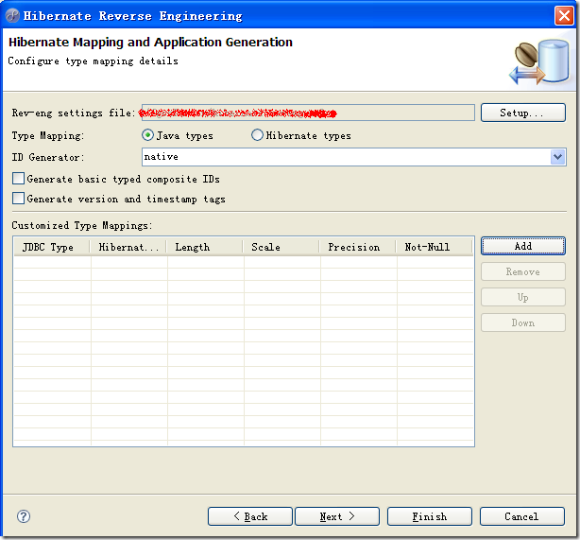The width and height of the screenshot is (580, 540).
Task: Click the help question mark icon
Action: pyautogui.click(x=24, y=516)
